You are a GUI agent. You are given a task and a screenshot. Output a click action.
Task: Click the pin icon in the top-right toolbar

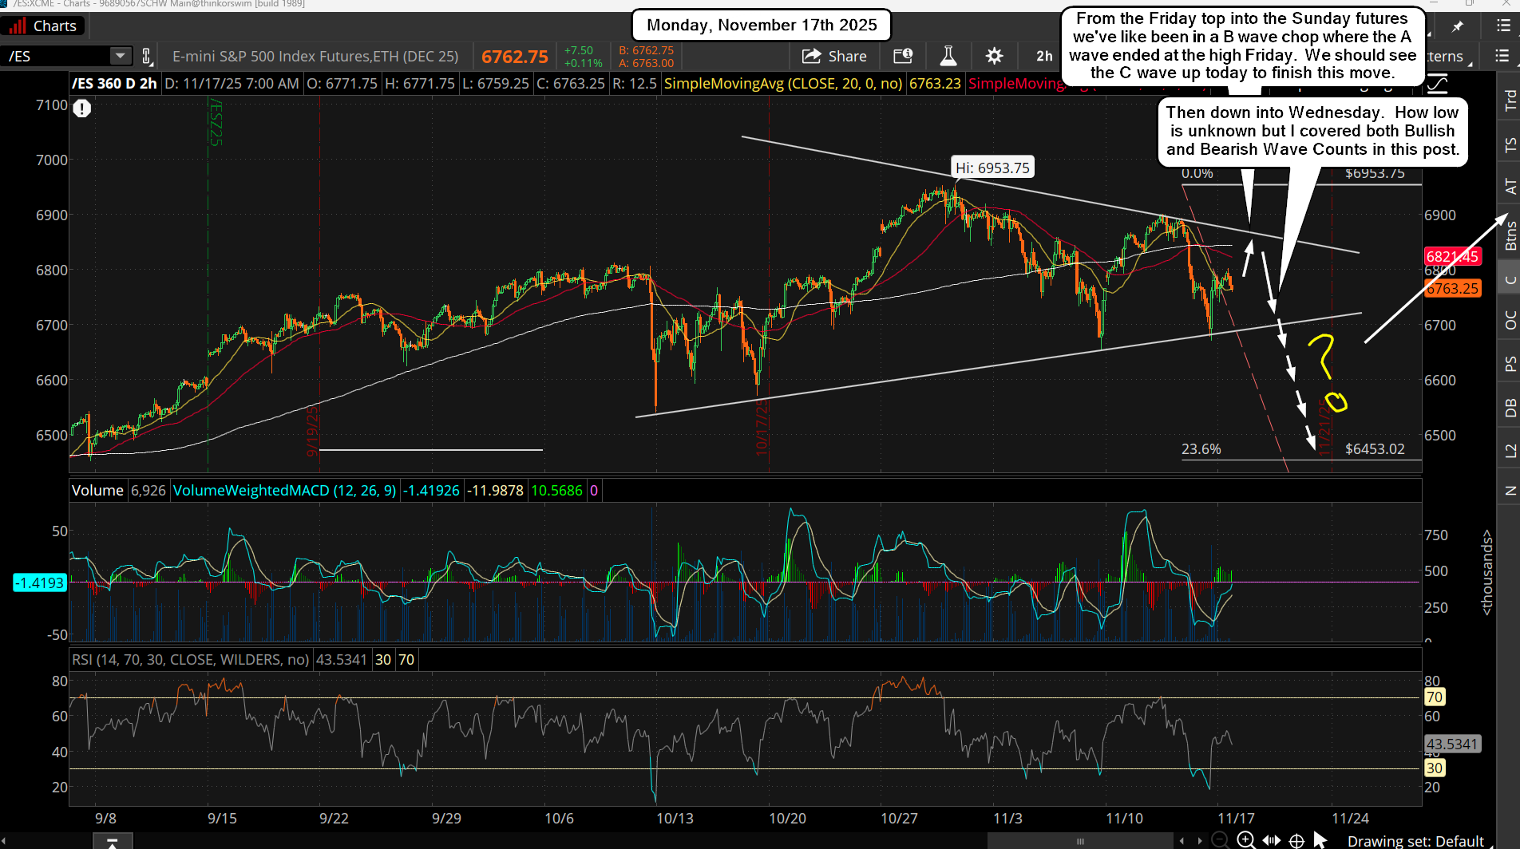(1458, 25)
